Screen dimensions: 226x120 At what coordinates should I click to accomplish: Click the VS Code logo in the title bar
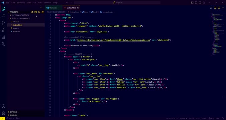[2, 3]
